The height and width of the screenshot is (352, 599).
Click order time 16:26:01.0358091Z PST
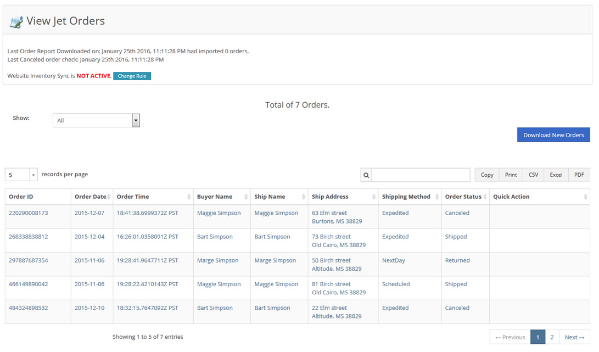(148, 237)
